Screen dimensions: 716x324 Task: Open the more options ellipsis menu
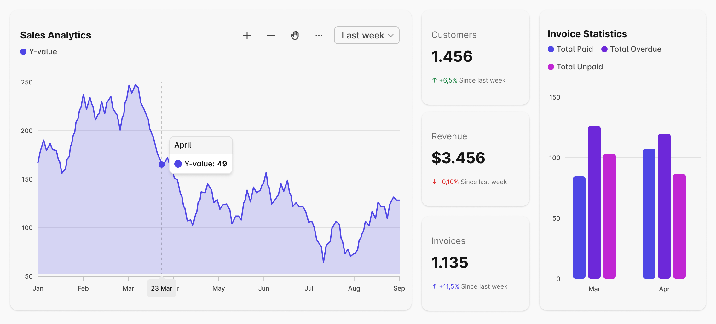coord(319,35)
